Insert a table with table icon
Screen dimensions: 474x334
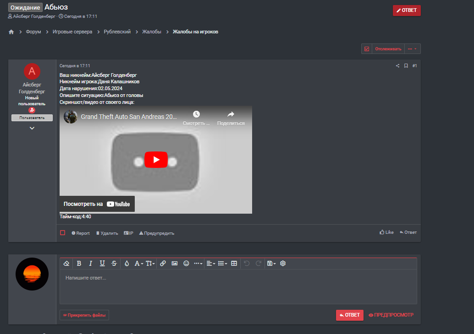pos(234,264)
